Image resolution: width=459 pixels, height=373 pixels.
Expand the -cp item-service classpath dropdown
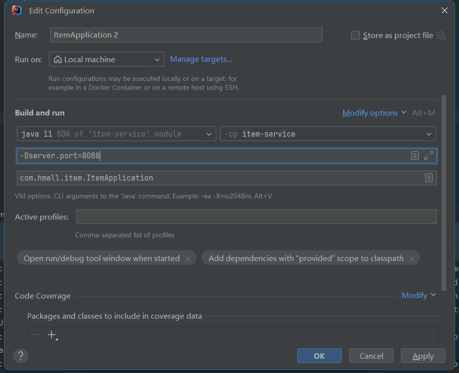coord(328,134)
